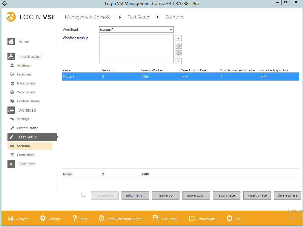Click the move up button

click(x=165, y=195)
